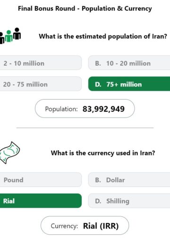Click the horizontal divider between questions
Screen dimensions: 170x238
[x=85, y=128]
